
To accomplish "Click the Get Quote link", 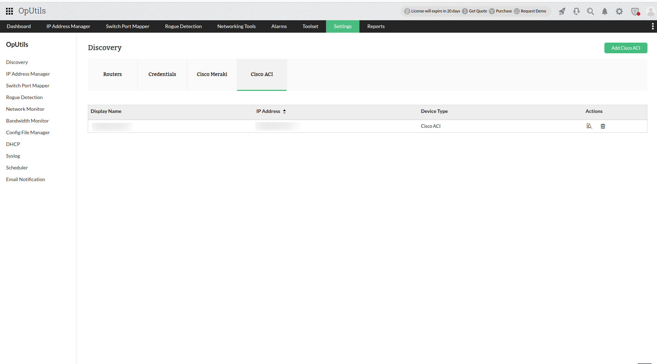I will pos(478,11).
